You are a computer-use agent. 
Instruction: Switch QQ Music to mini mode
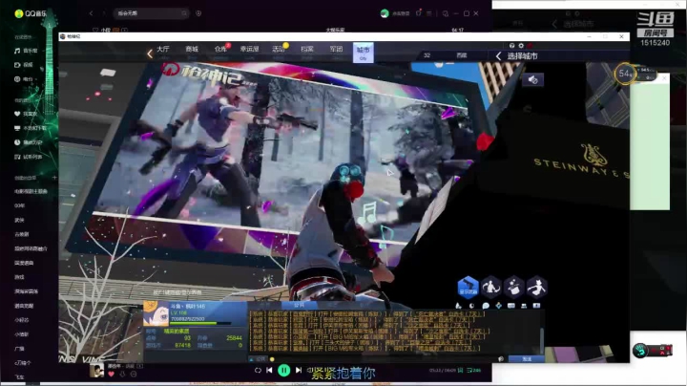pyautogui.click(x=446, y=13)
